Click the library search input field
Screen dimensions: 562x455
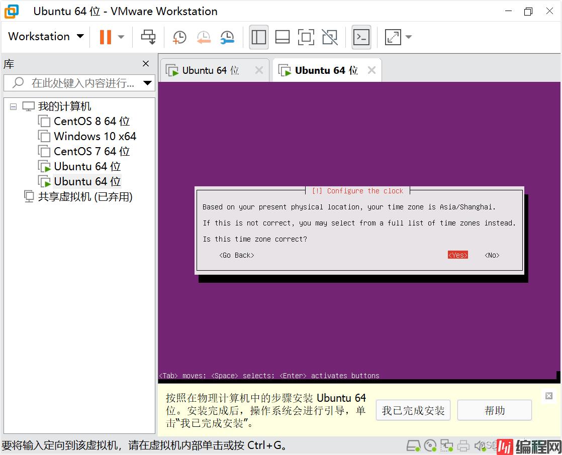80,83
